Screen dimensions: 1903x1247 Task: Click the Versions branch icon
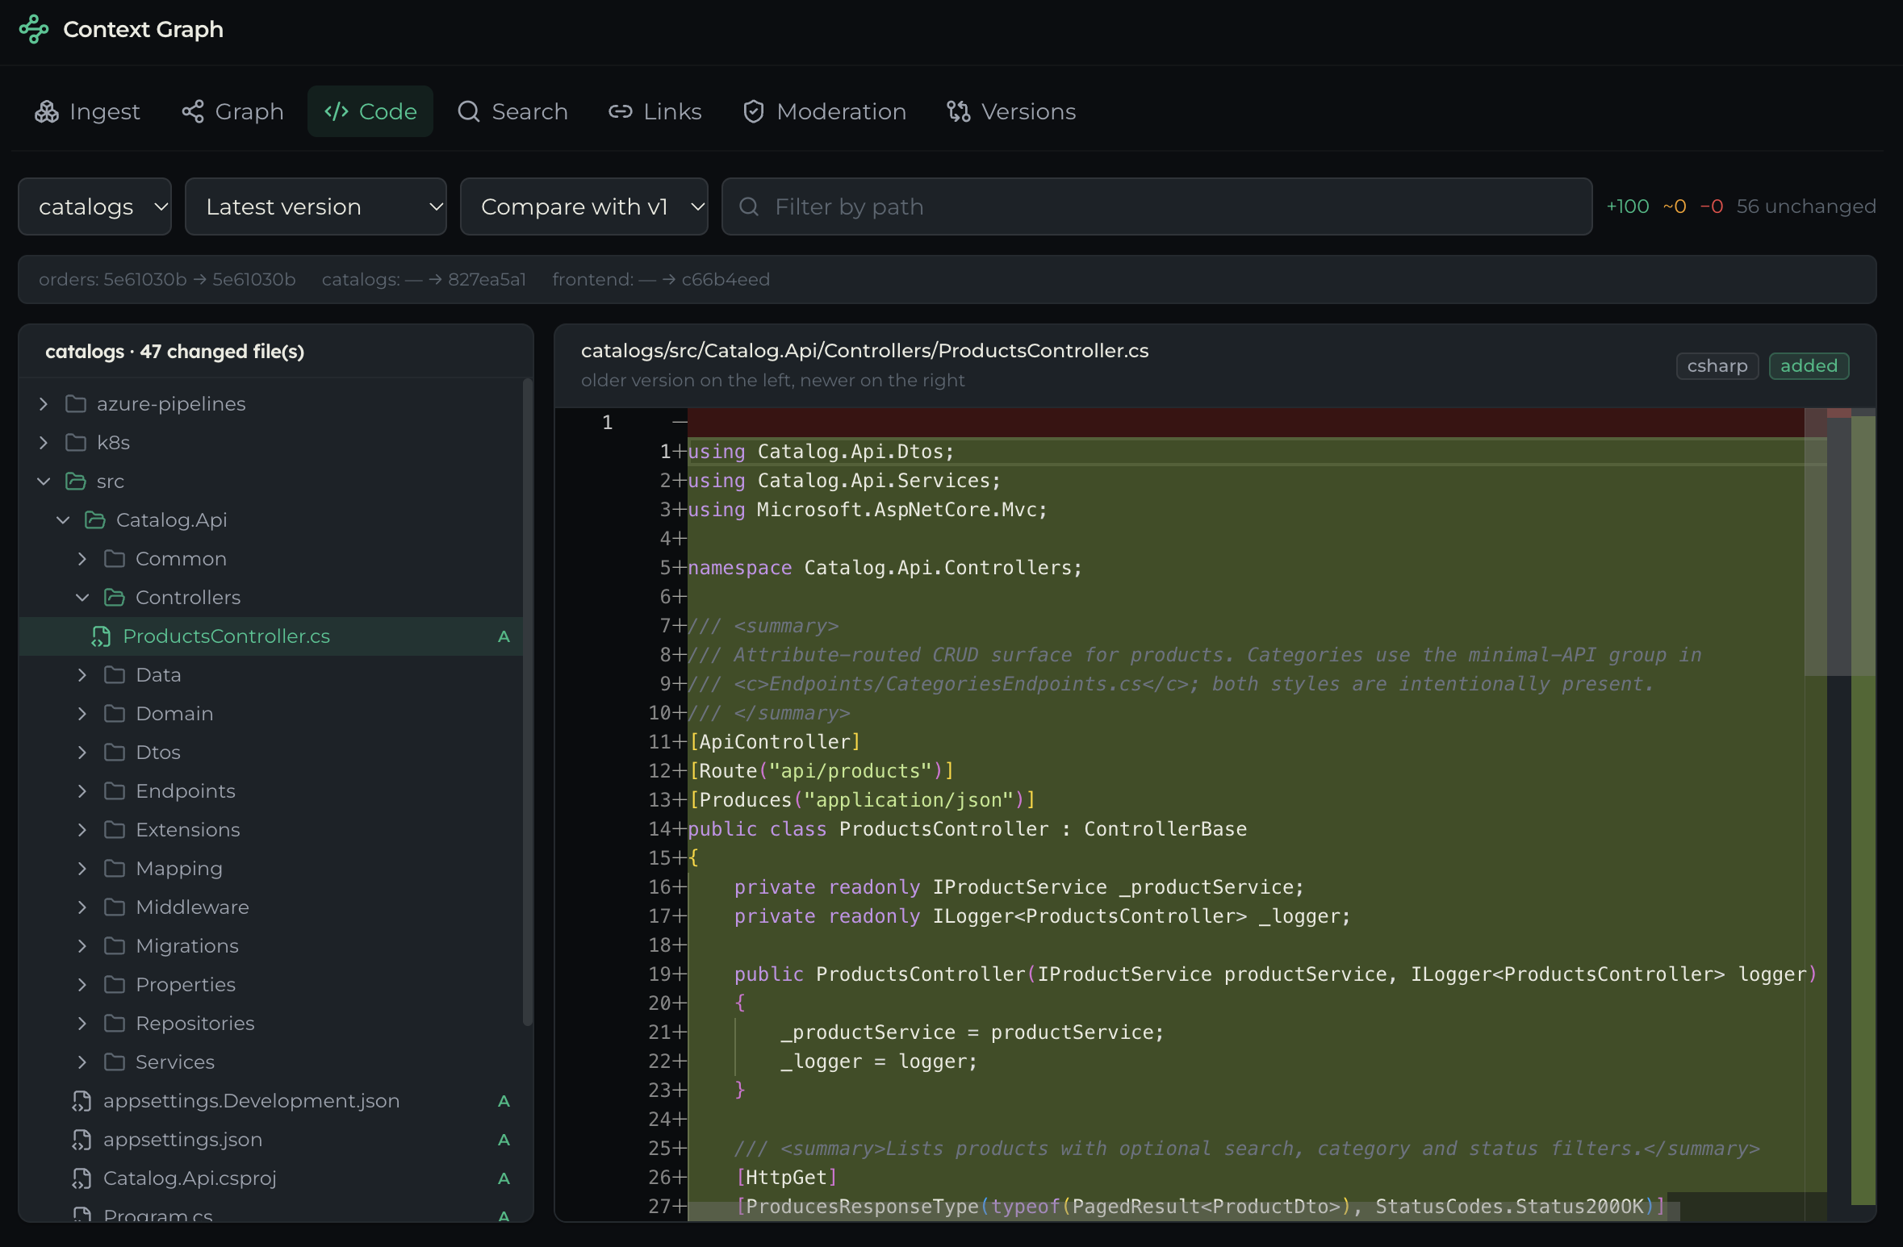[x=959, y=111]
